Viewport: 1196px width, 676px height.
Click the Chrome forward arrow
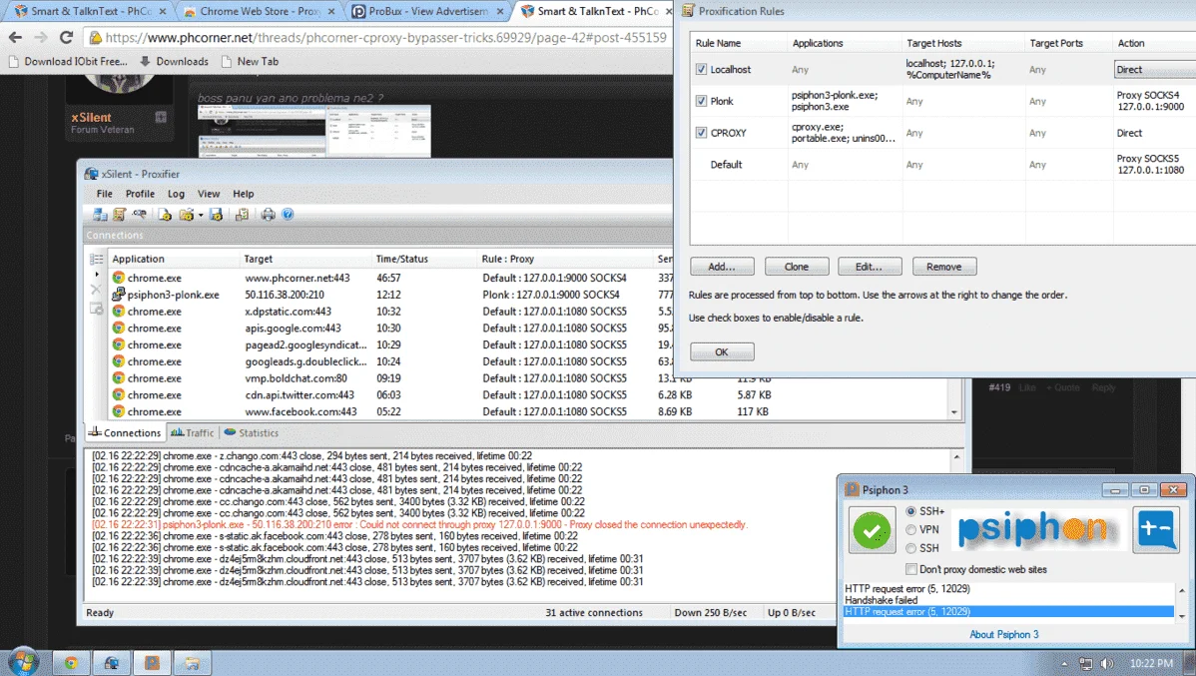(40, 37)
